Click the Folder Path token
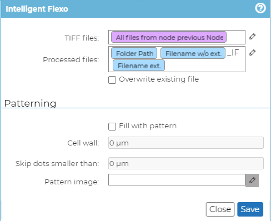This screenshot has width=271, height=221. point(134,53)
